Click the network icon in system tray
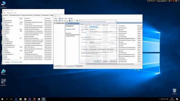Viewport: 180px width, 101px height. pos(162,99)
